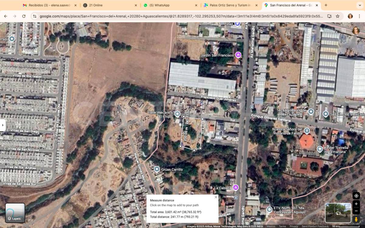Open the Google apps grid
The height and width of the screenshot is (228, 365).
pyautogui.click(x=343, y=30)
